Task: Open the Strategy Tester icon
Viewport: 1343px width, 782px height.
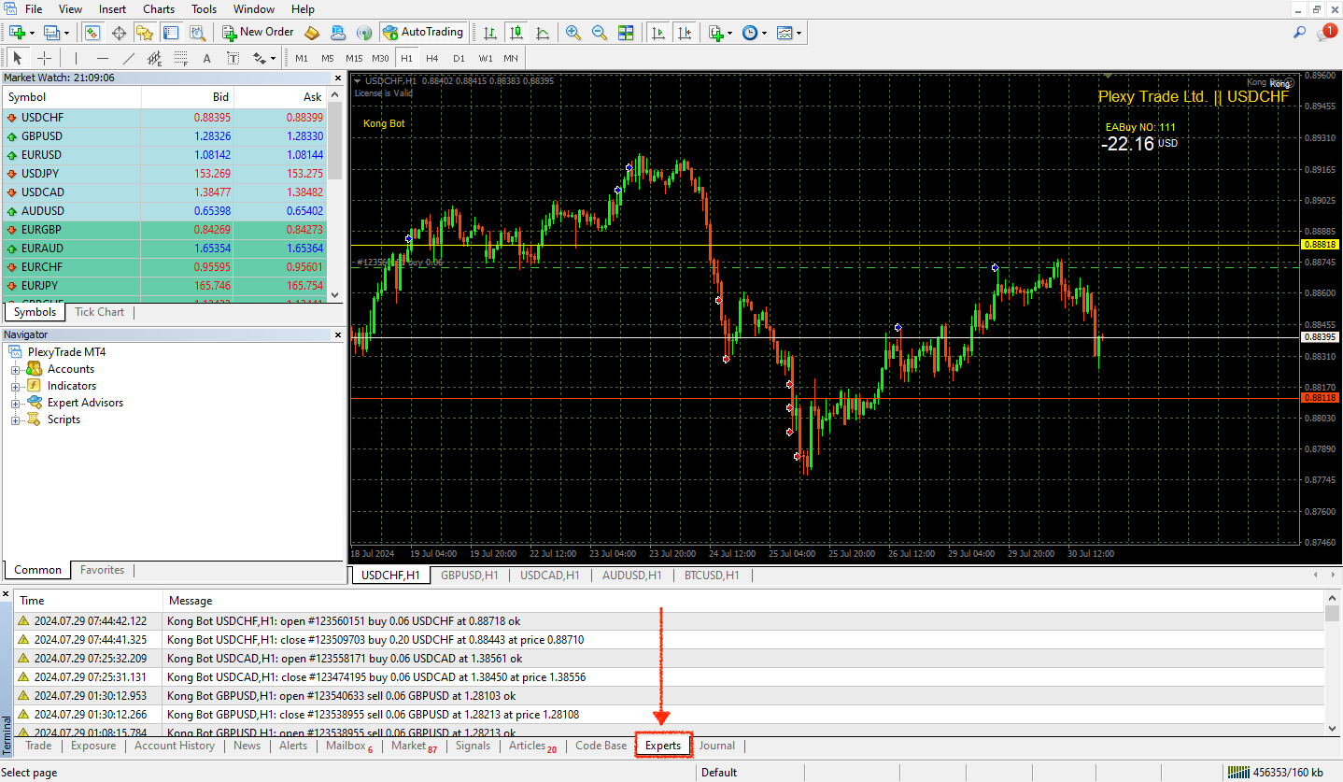Action: [x=197, y=33]
